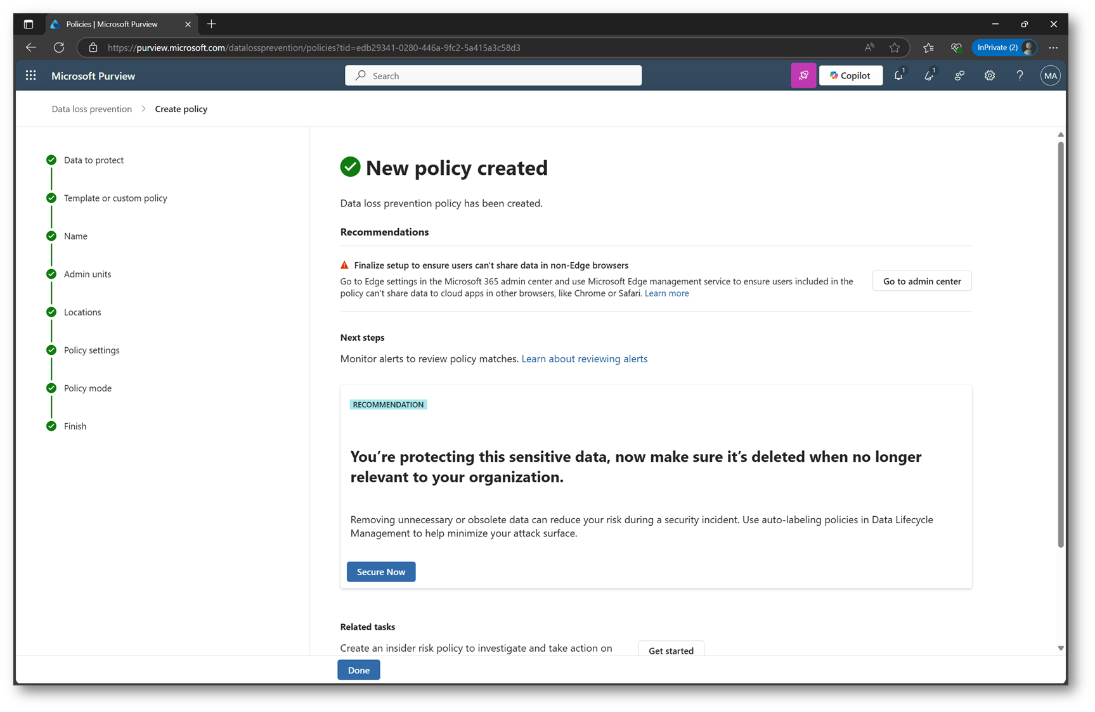
Task: Select the Template or custom policy step
Action: (x=115, y=198)
